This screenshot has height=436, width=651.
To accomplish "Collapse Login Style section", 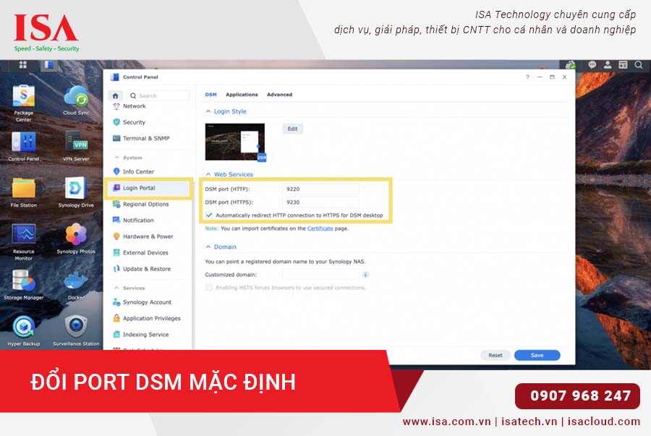I will pos(208,111).
